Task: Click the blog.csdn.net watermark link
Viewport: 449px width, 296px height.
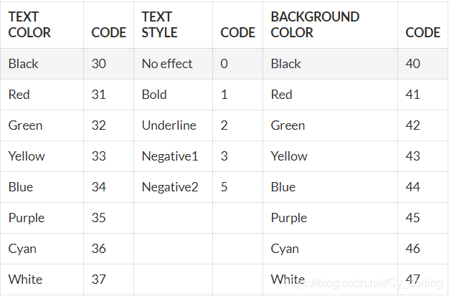Action: point(364,283)
